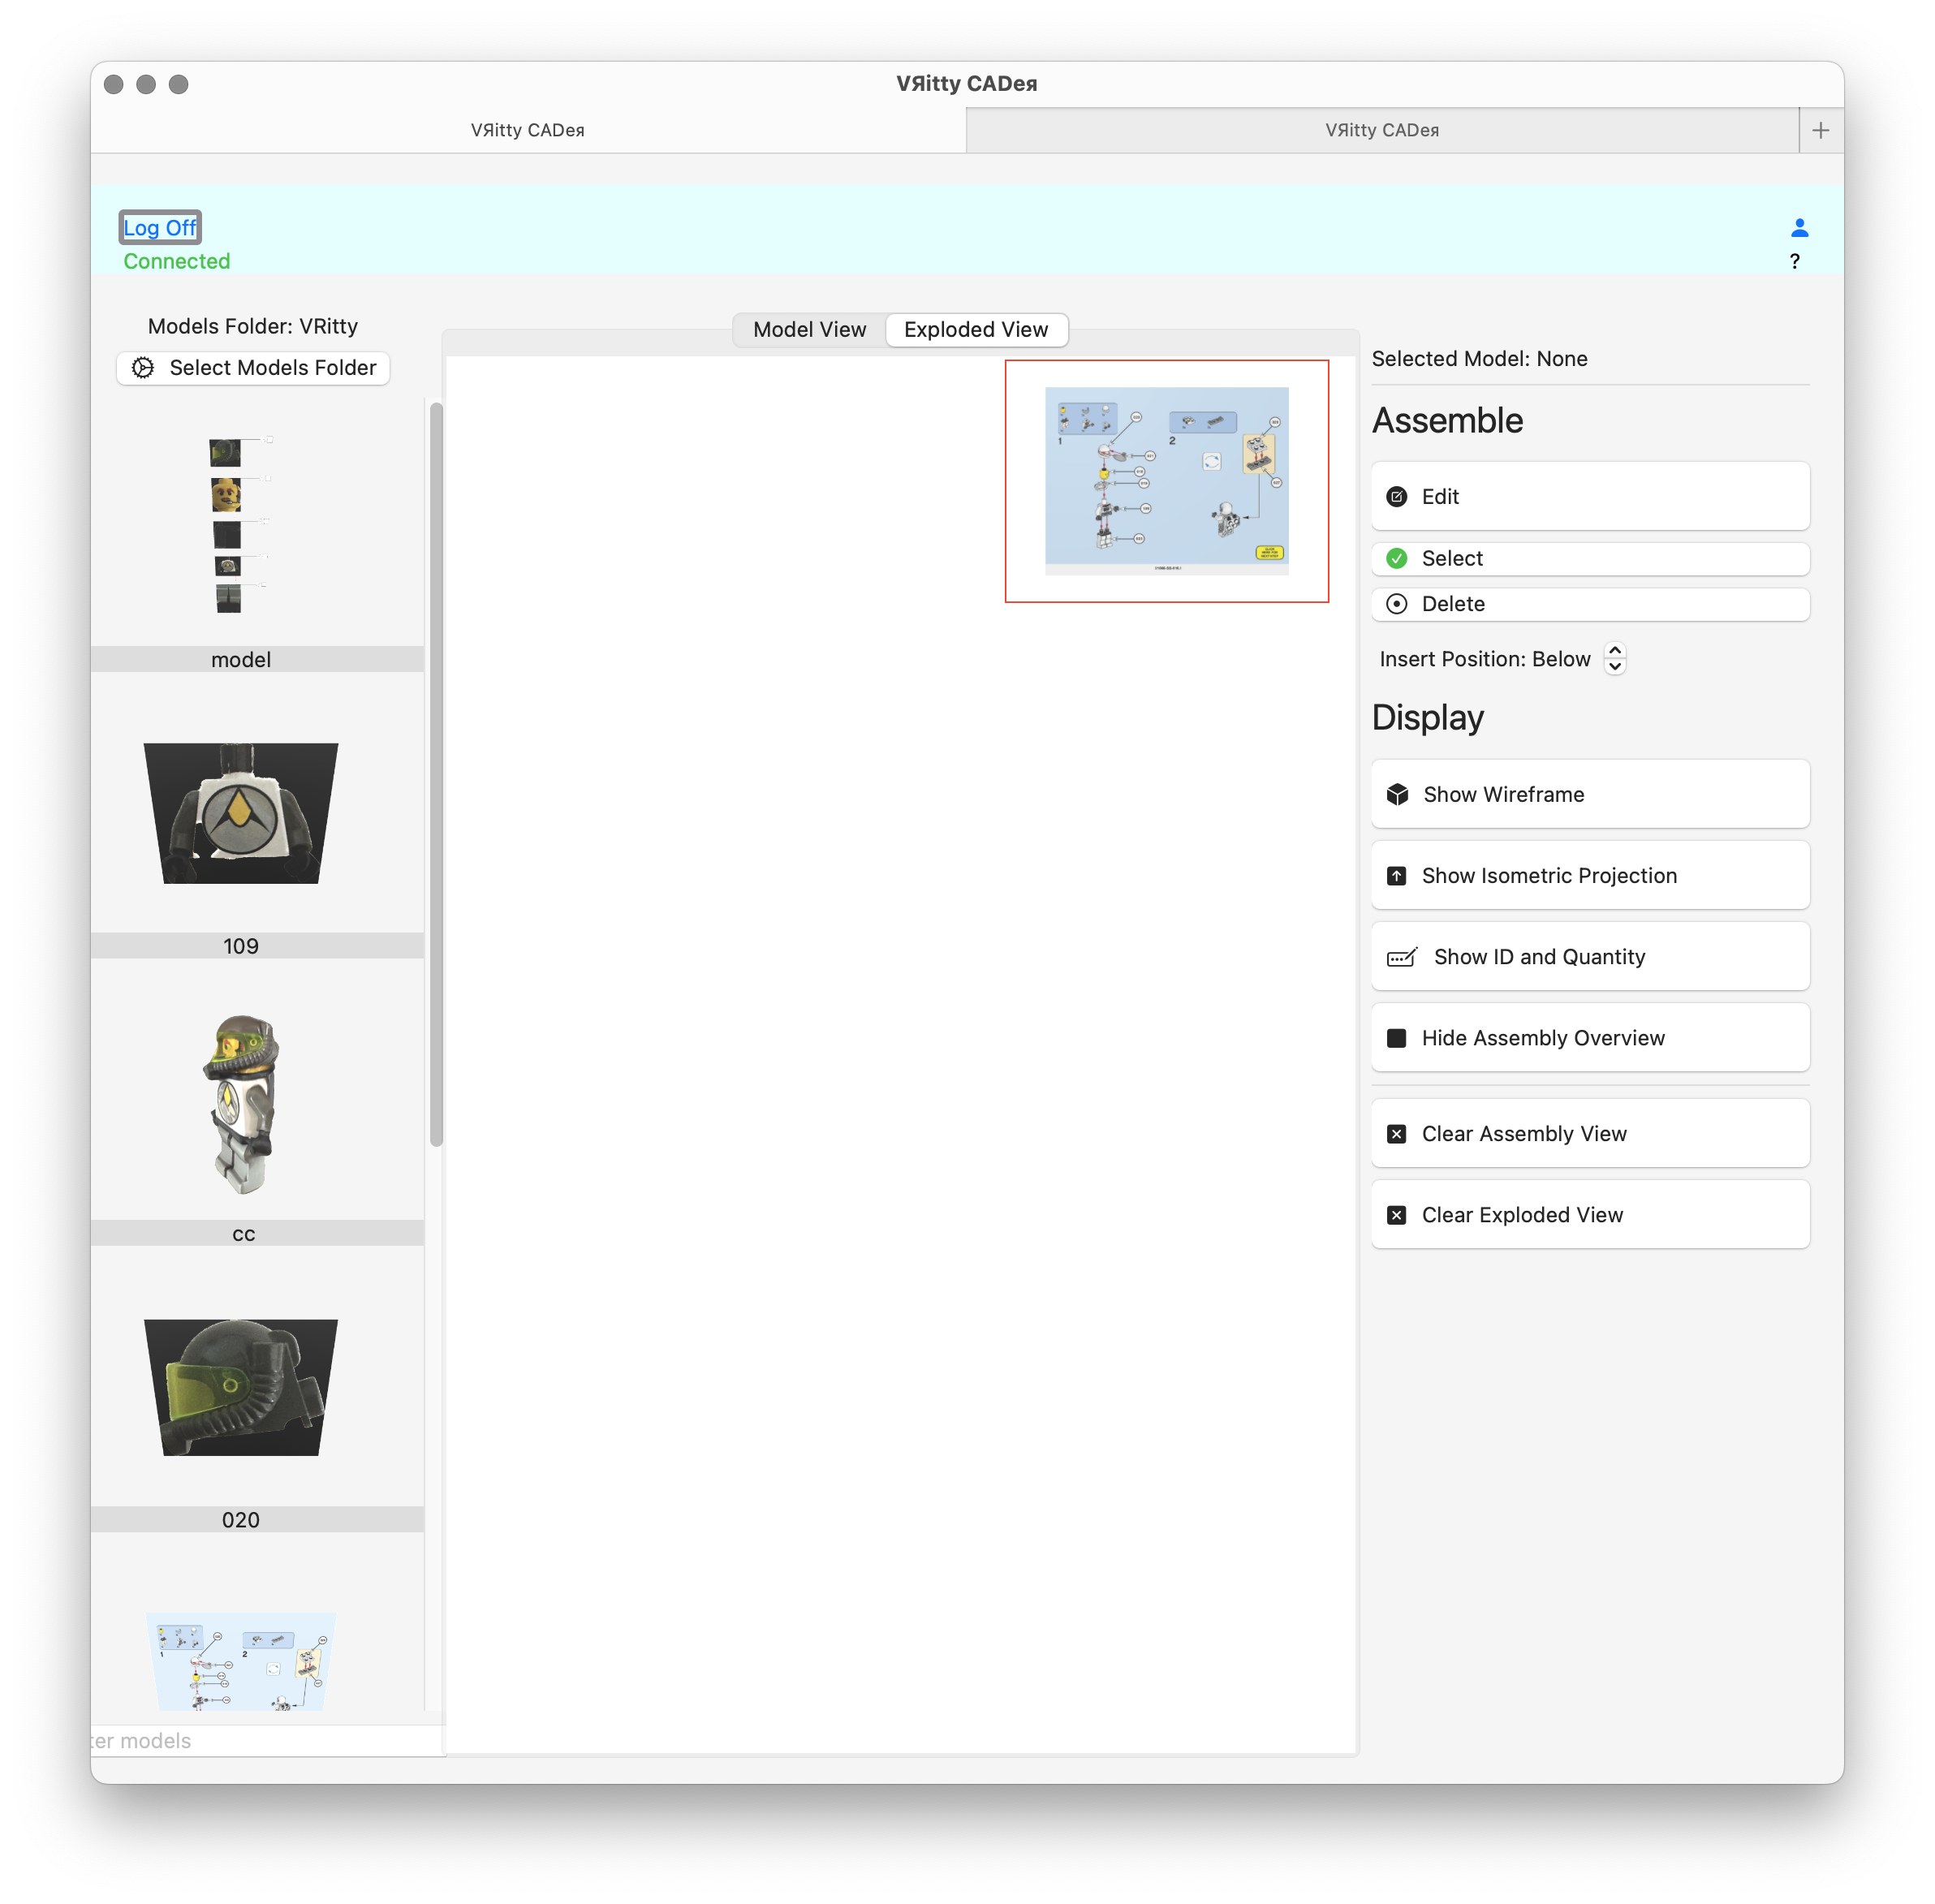
Task: Switch to the first VRitty CADея tab
Action: click(x=527, y=130)
